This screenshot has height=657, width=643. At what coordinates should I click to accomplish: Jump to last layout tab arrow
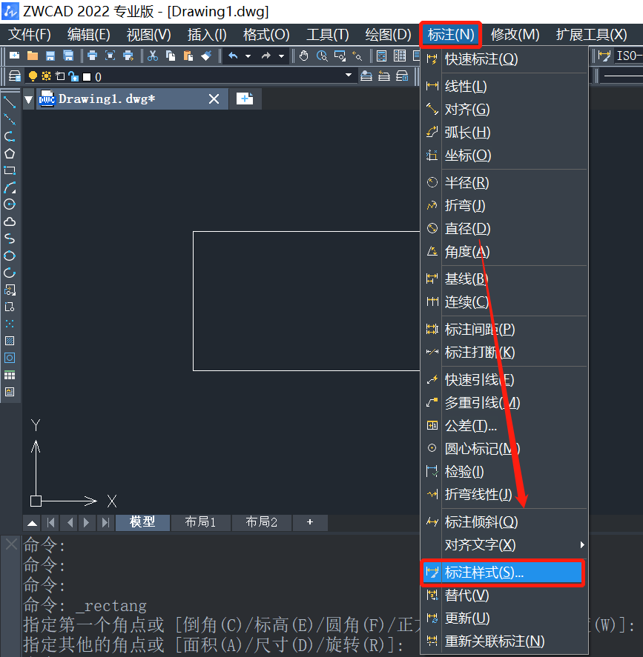(x=105, y=522)
